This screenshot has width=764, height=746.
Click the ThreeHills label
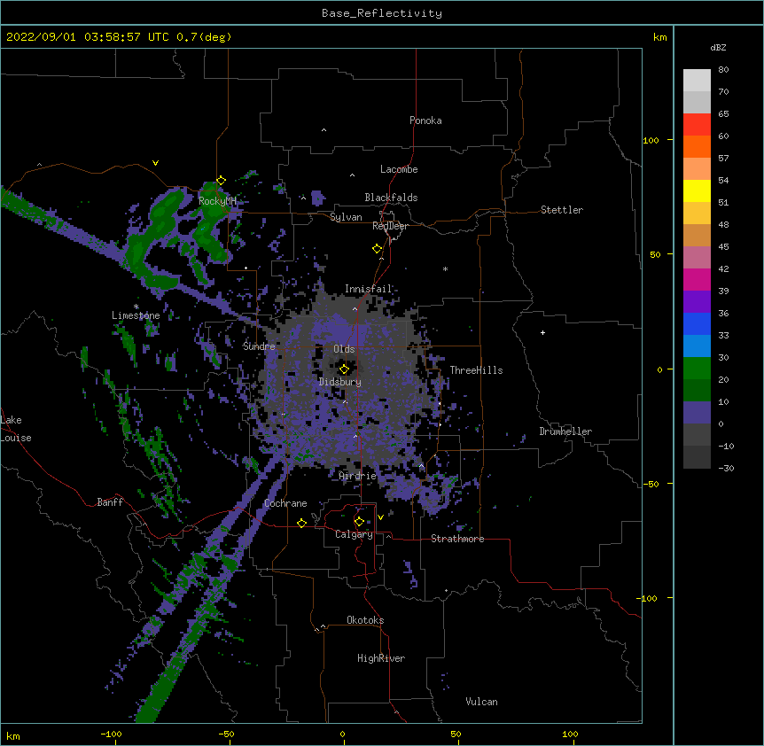coord(476,370)
